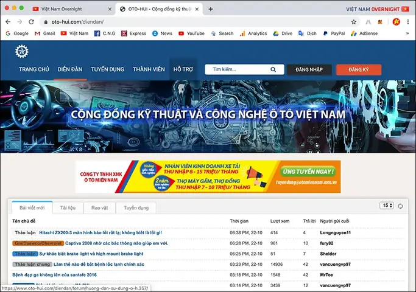
Task: Click the Thảo luận chung grey tag
Action: click(x=32, y=265)
